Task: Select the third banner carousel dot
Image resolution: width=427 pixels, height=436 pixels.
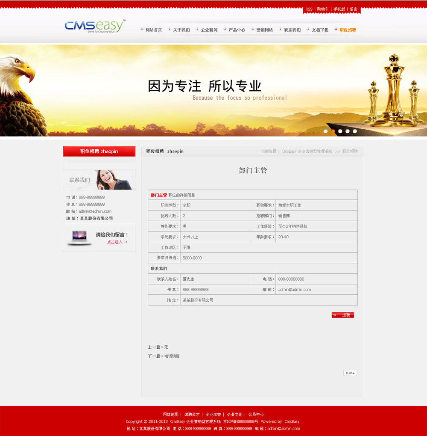Action: coord(340,131)
